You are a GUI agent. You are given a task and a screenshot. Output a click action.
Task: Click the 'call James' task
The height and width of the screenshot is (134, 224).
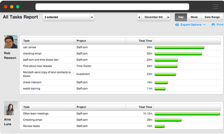coord(30,47)
